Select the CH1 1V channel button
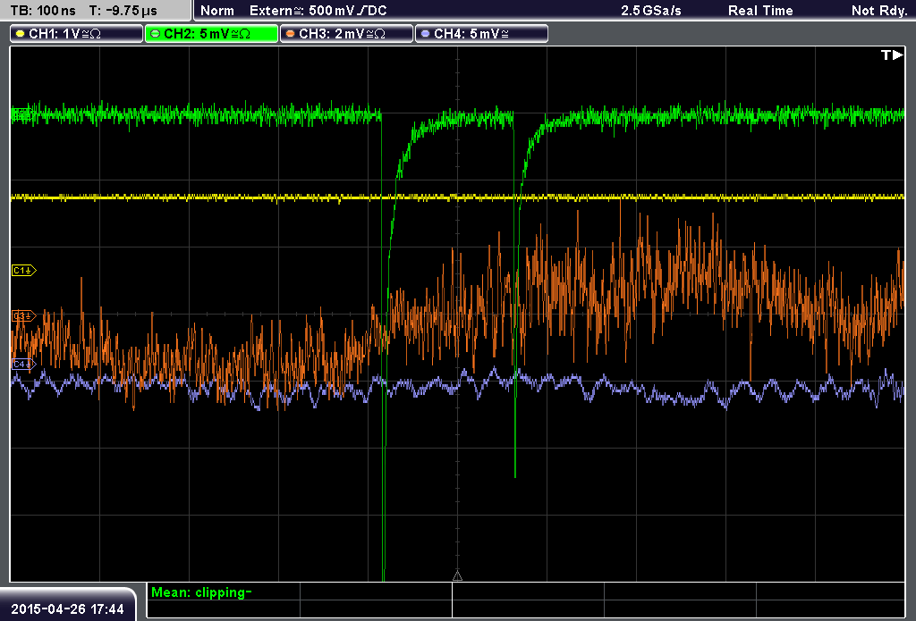 tap(77, 34)
